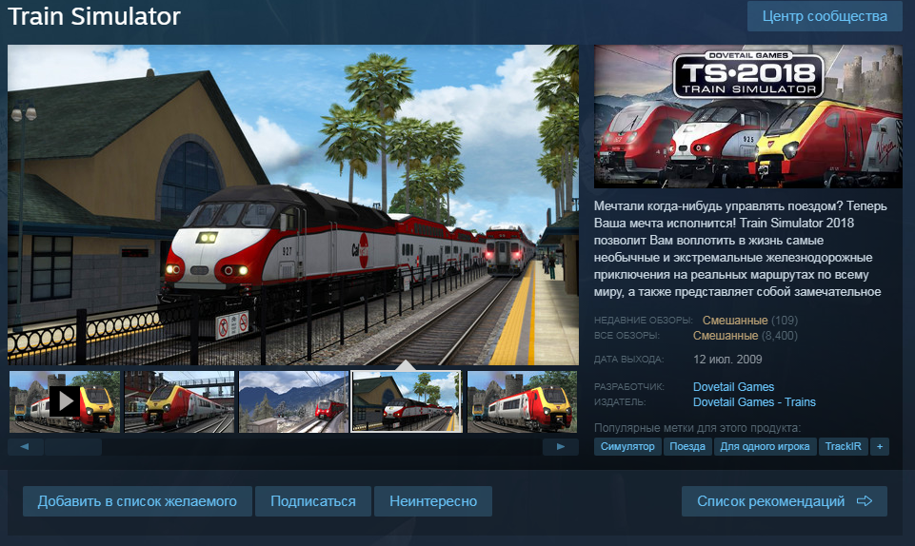Select the Для одного игрока tag
This screenshot has width=915, height=546.
point(765,446)
